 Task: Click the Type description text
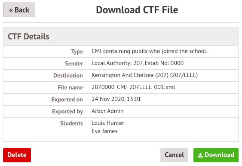pyautogui.click(x=150, y=51)
